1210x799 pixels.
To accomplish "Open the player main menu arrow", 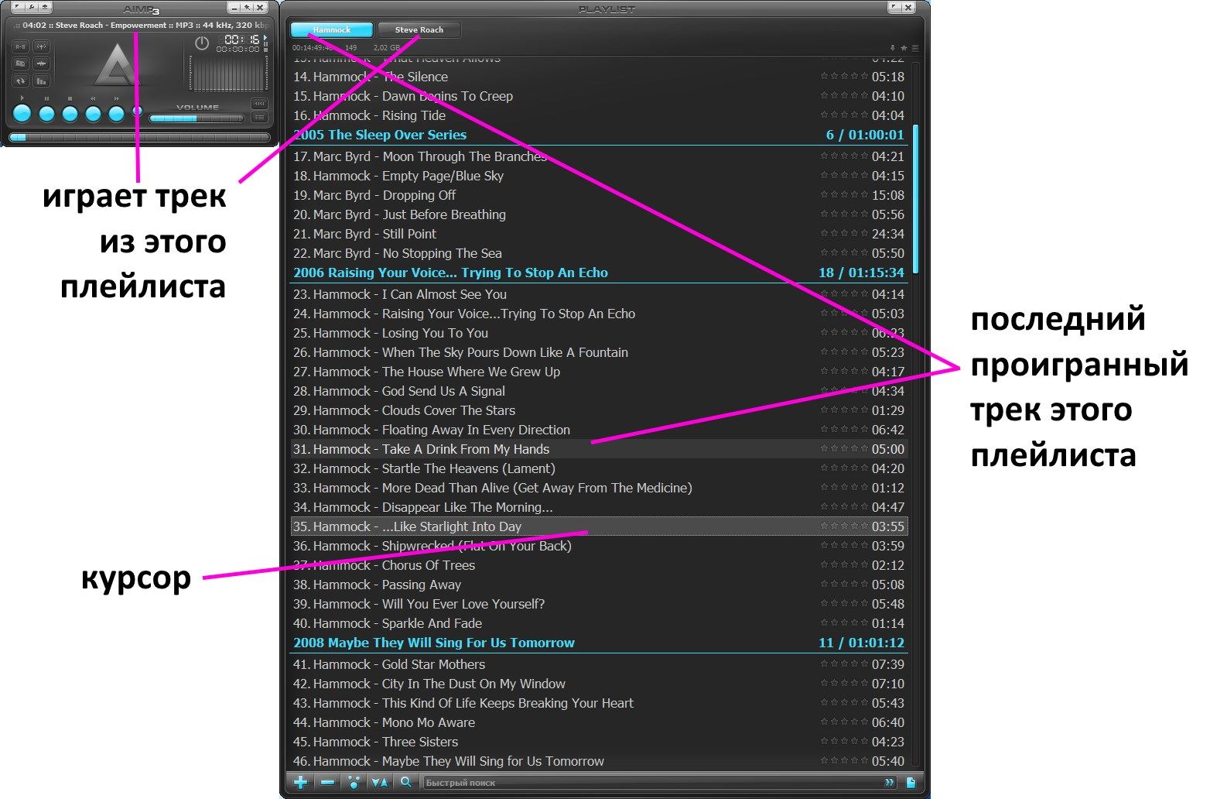I will 17,8.
